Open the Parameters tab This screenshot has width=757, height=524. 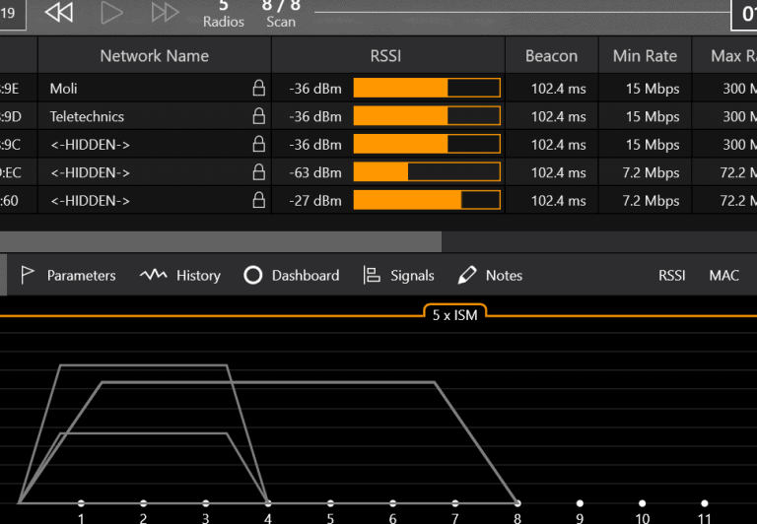click(x=68, y=276)
